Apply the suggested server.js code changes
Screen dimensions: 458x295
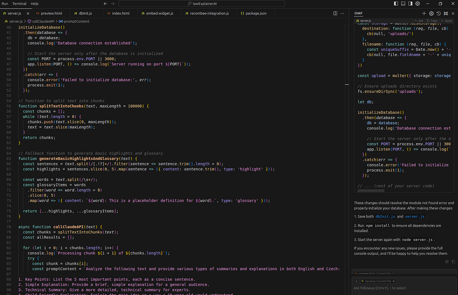tap(447, 21)
